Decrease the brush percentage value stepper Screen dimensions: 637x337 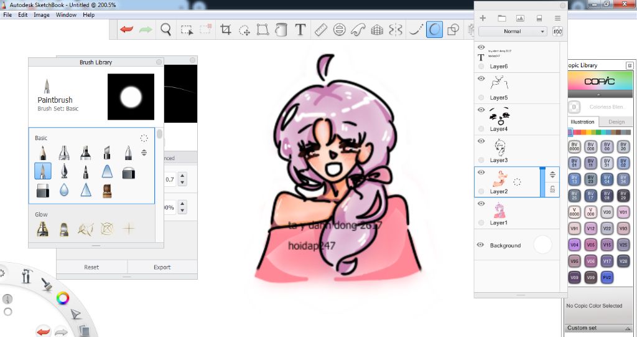click(182, 211)
